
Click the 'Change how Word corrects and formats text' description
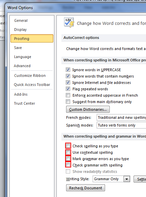pyautogui.click(x=106, y=49)
